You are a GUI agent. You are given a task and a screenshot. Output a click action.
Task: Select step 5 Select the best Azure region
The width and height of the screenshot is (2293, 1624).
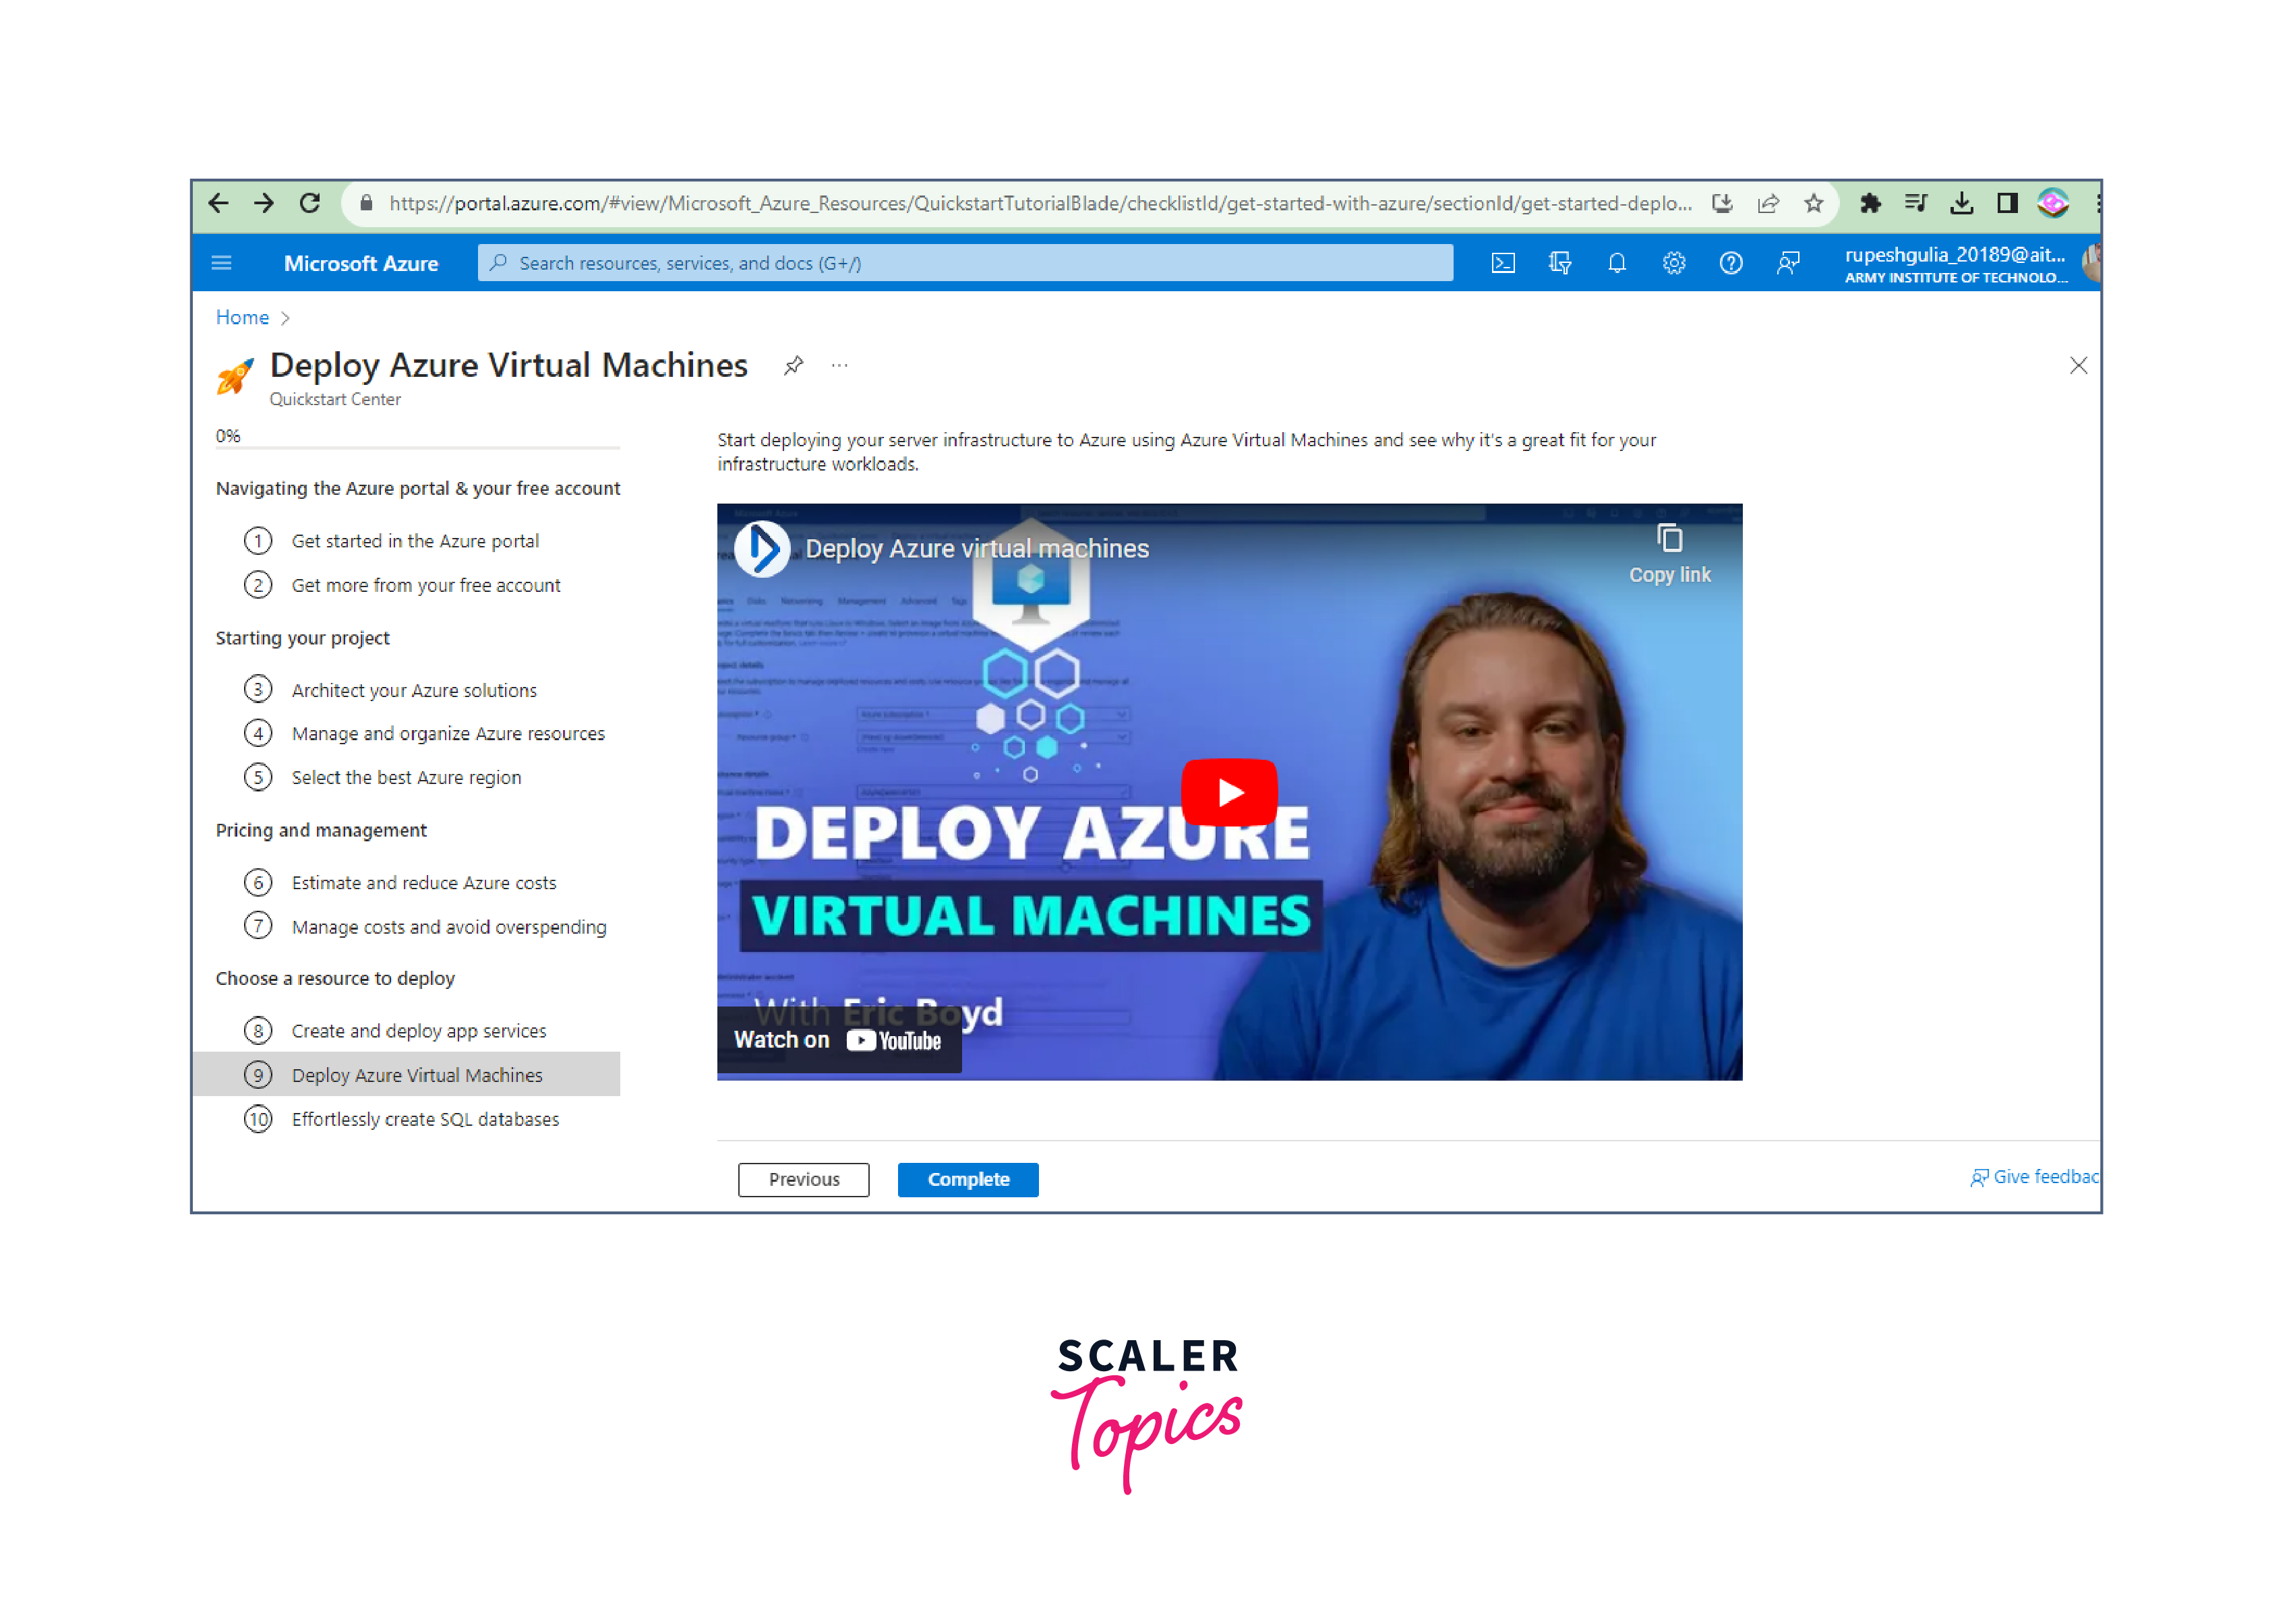pyautogui.click(x=405, y=777)
